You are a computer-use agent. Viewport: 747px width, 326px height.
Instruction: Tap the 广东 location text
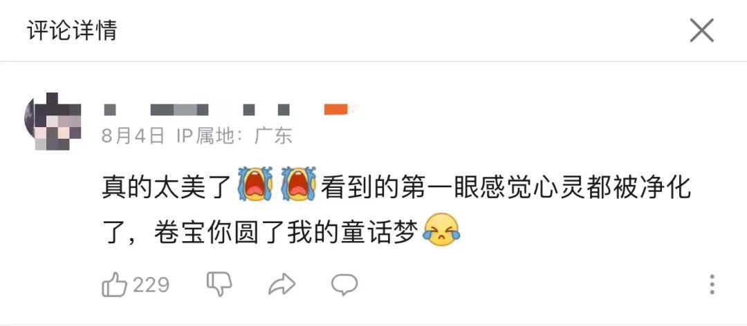[273, 136]
